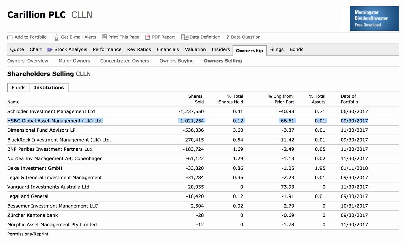View Concentrated Owners sub-tab
404x242 pixels.
coord(125,61)
